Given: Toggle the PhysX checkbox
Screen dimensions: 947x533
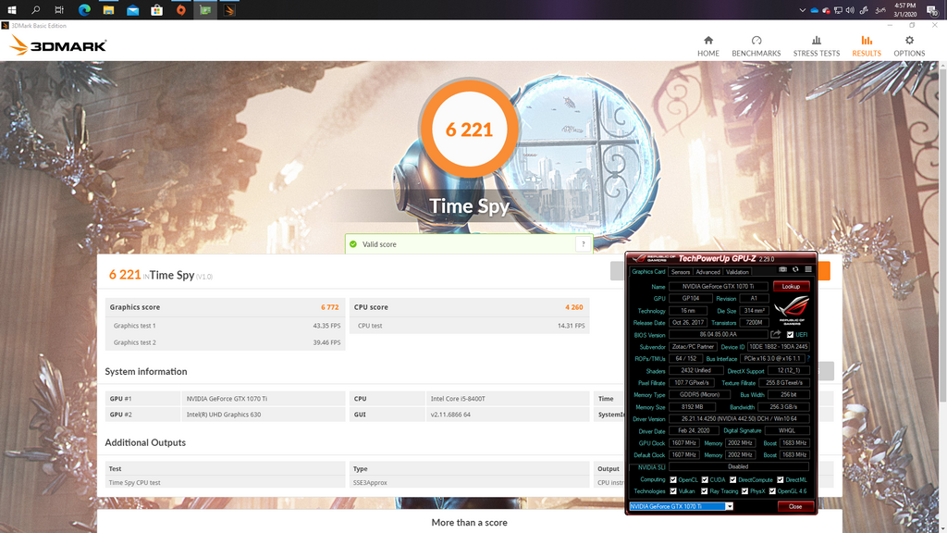Looking at the screenshot, I should (x=744, y=491).
